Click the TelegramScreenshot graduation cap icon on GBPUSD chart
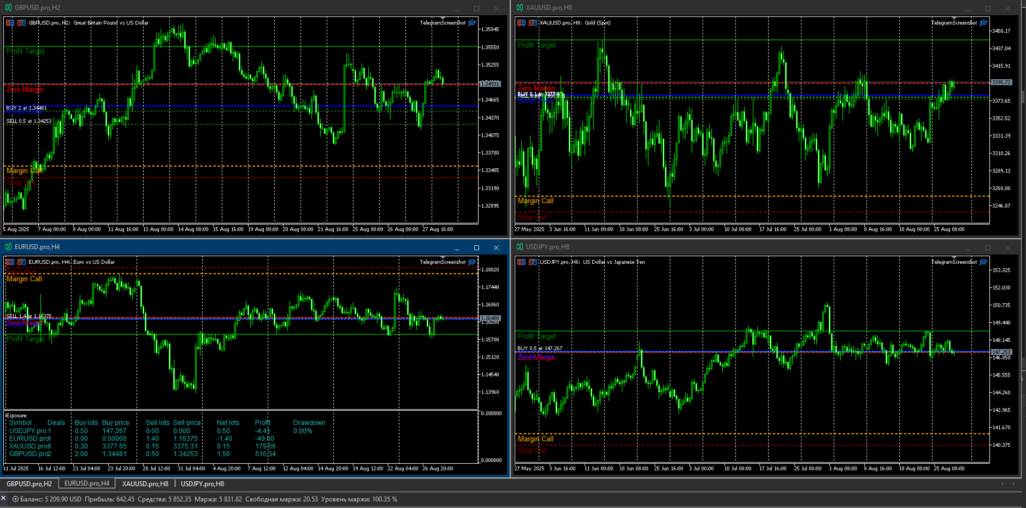The width and height of the screenshot is (1026, 508). [471, 23]
